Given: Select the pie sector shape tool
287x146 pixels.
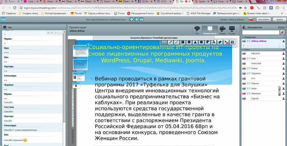Looking at the screenshot, I should click(x=208, y=42).
